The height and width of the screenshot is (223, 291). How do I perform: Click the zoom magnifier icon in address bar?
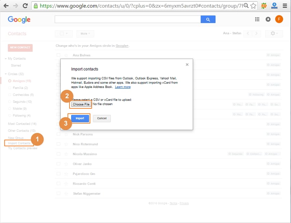[x=246, y=6]
